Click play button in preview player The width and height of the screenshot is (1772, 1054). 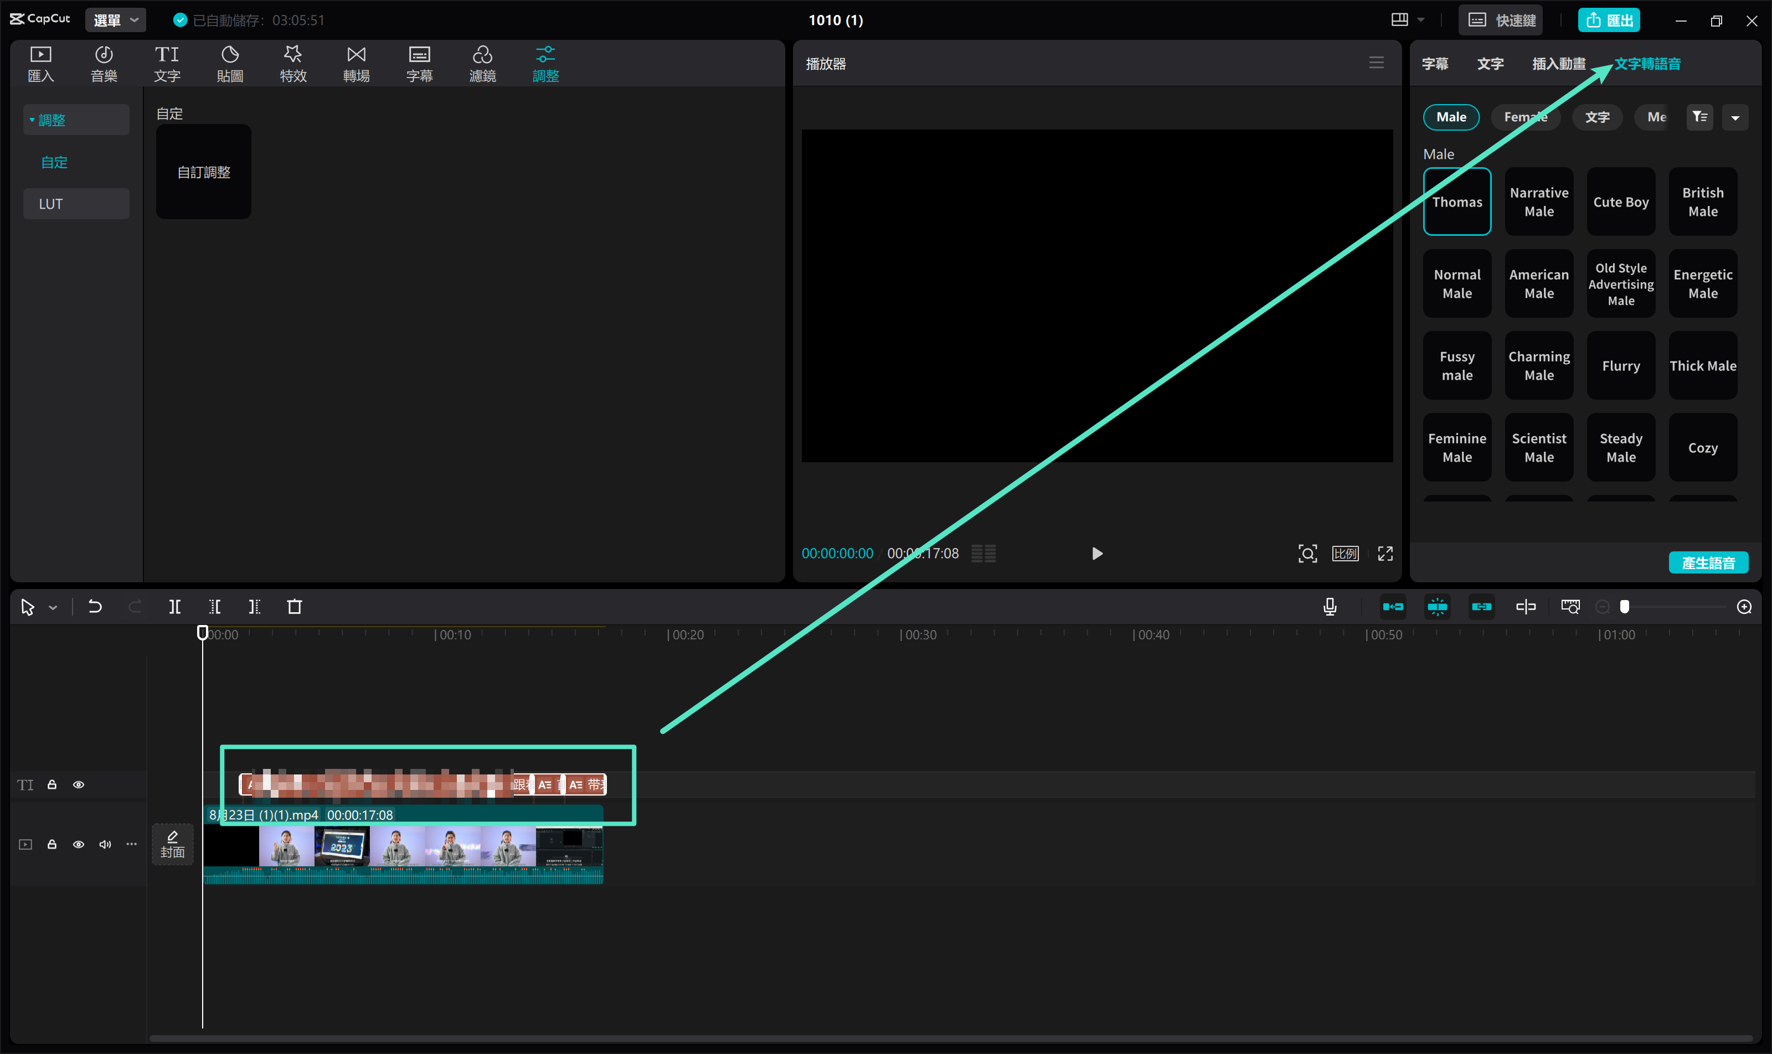[1097, 554]
